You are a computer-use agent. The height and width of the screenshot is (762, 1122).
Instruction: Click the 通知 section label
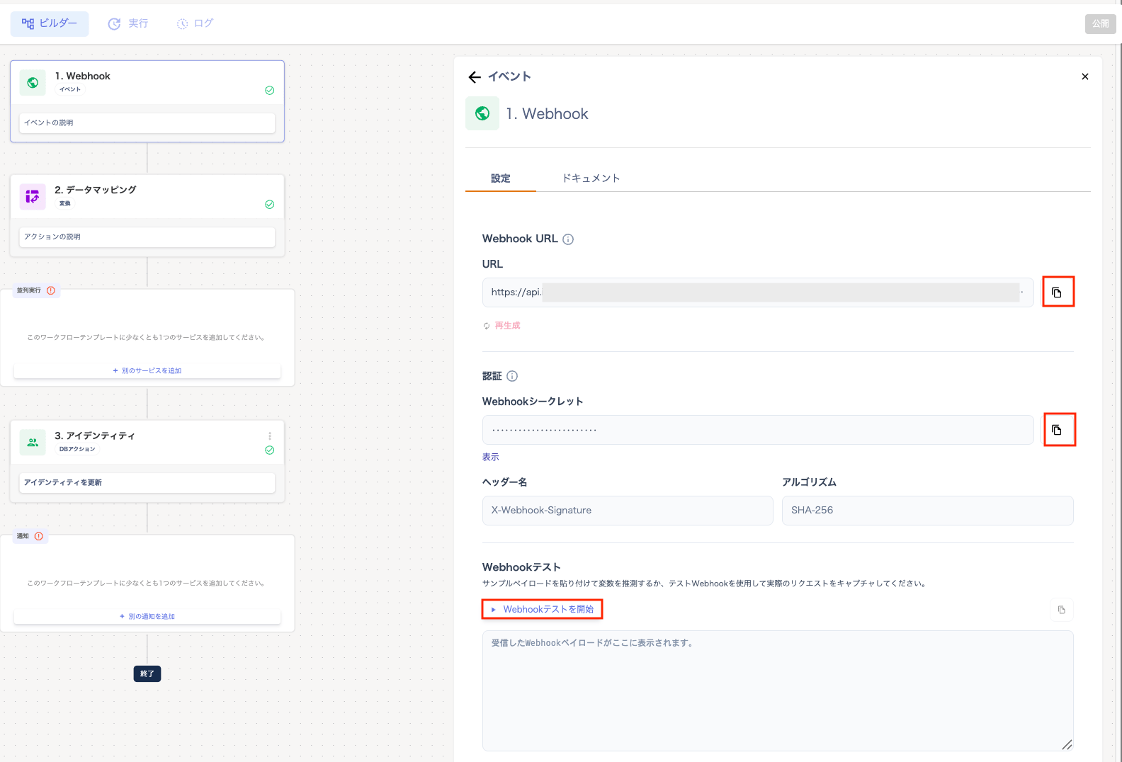click(x=23, y=536)
